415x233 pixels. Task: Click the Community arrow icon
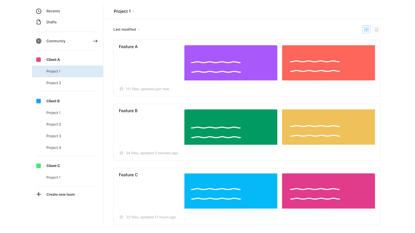click(x=95, y=41)
